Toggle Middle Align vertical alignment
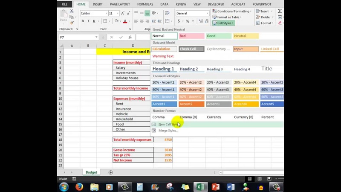 pyautogui.click(x=142, y=13)
